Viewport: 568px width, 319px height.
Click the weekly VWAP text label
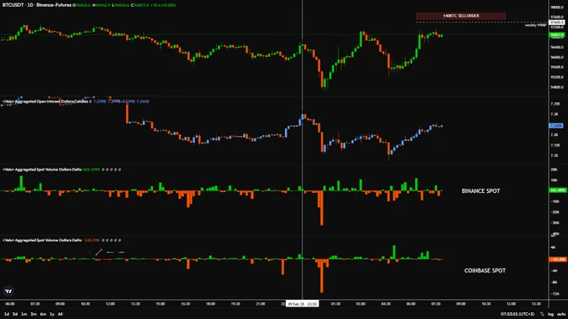535,25
